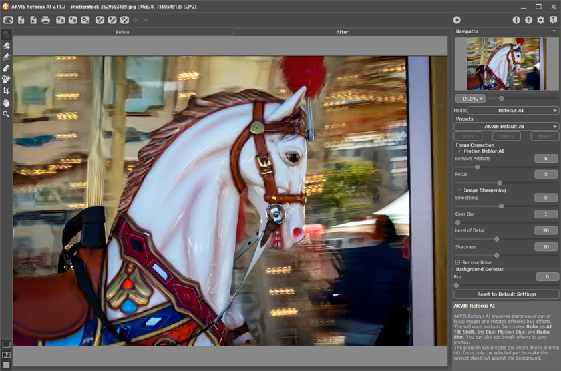561x371 pixels.
Task: Click the Sharpness value field
Action: point(546,247)
